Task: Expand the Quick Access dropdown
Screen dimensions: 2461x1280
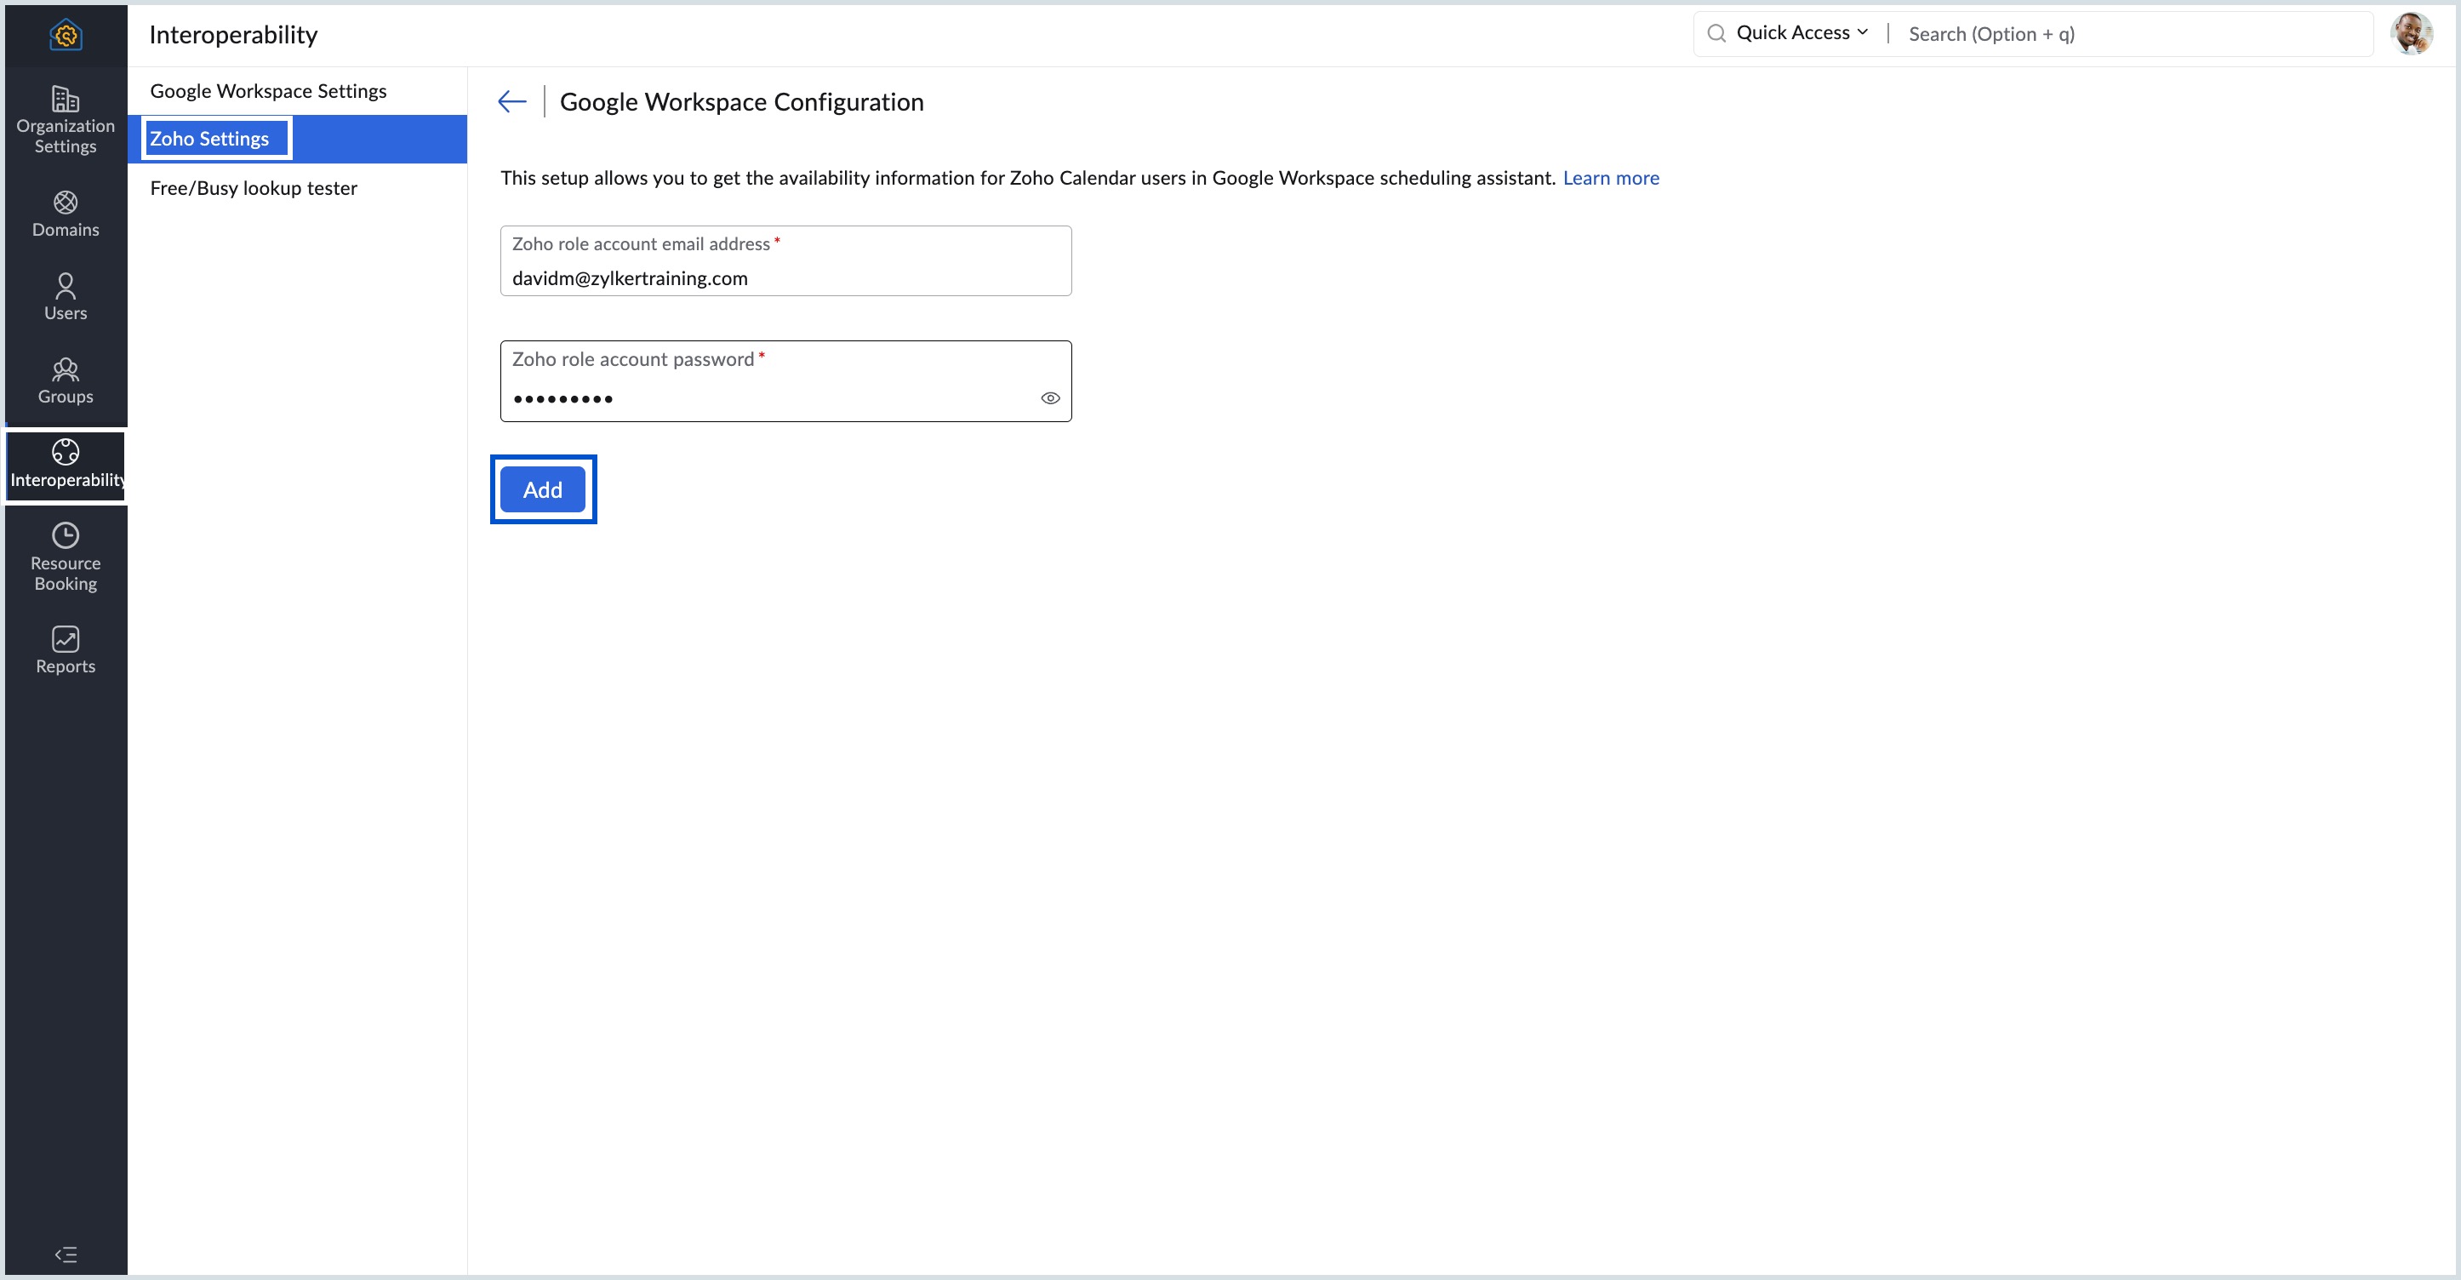Action: [x=1801, y=33]
